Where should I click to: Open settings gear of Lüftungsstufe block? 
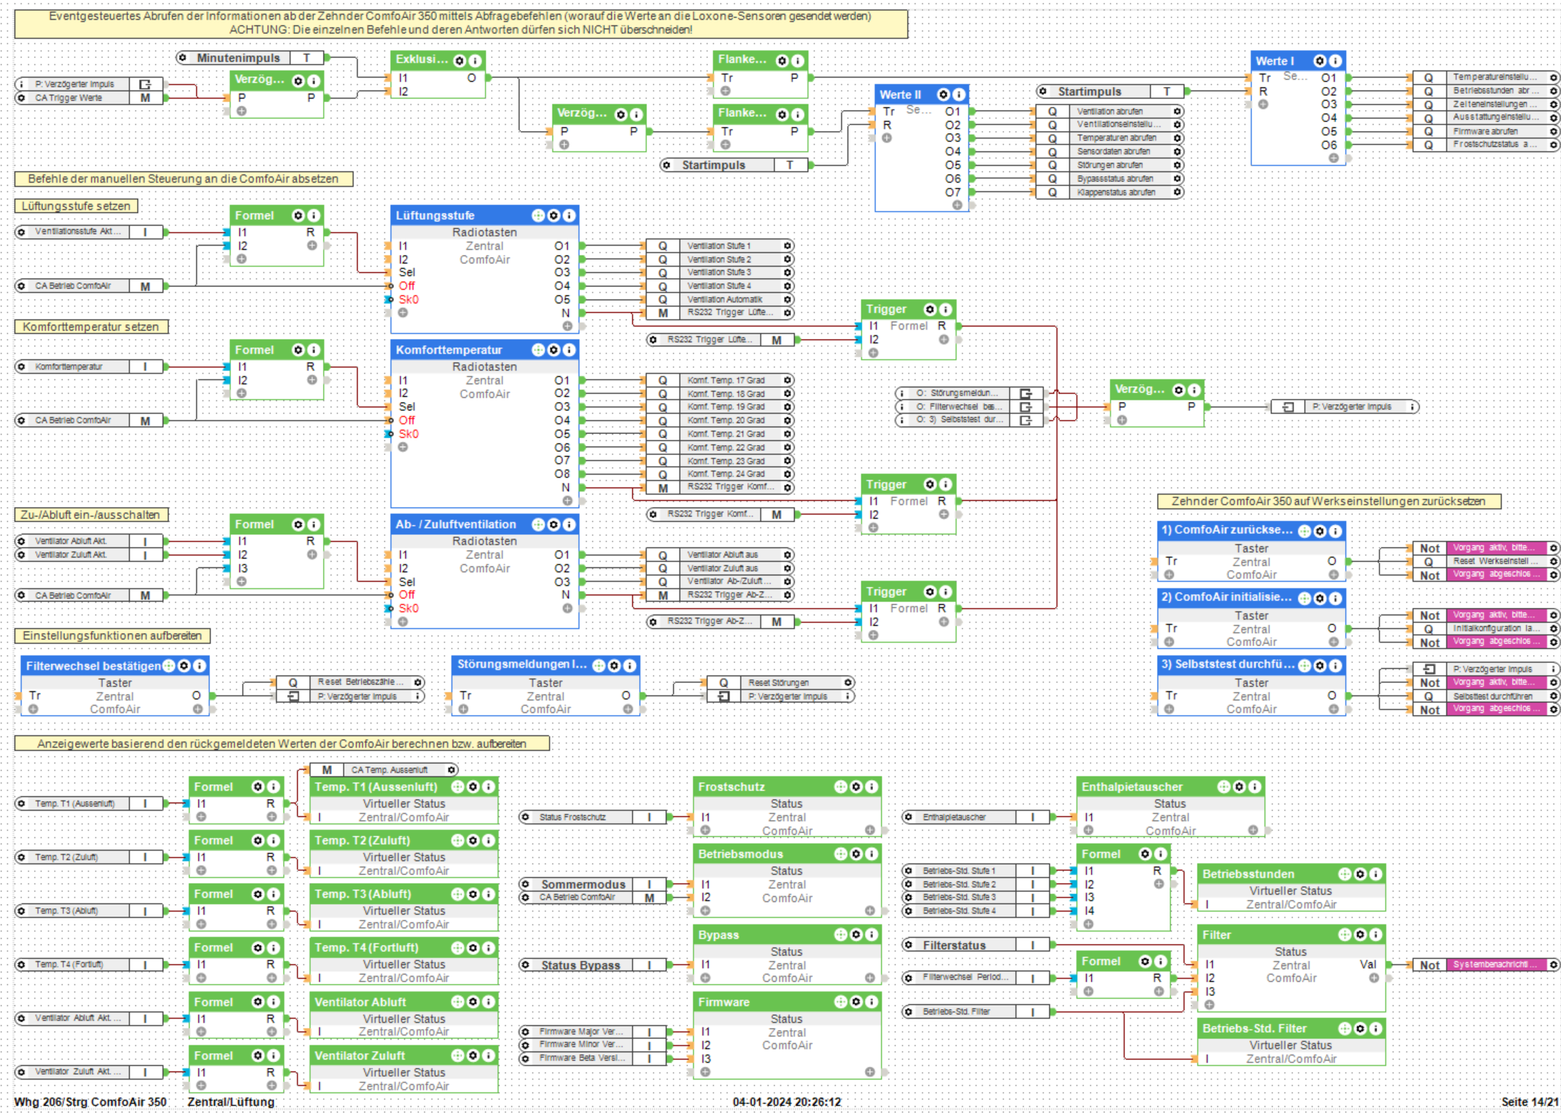point(554,216)
